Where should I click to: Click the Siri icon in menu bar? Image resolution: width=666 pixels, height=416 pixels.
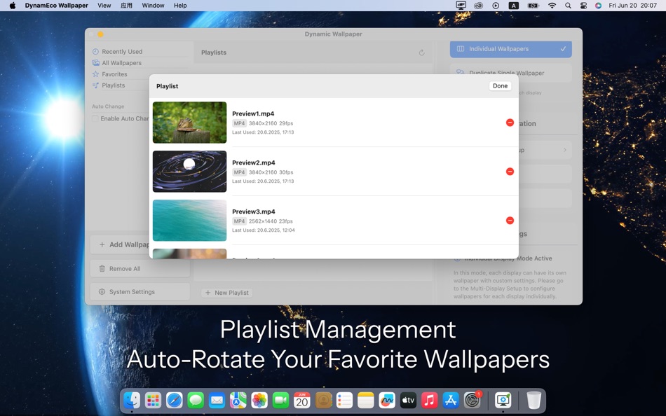point(598,6)
